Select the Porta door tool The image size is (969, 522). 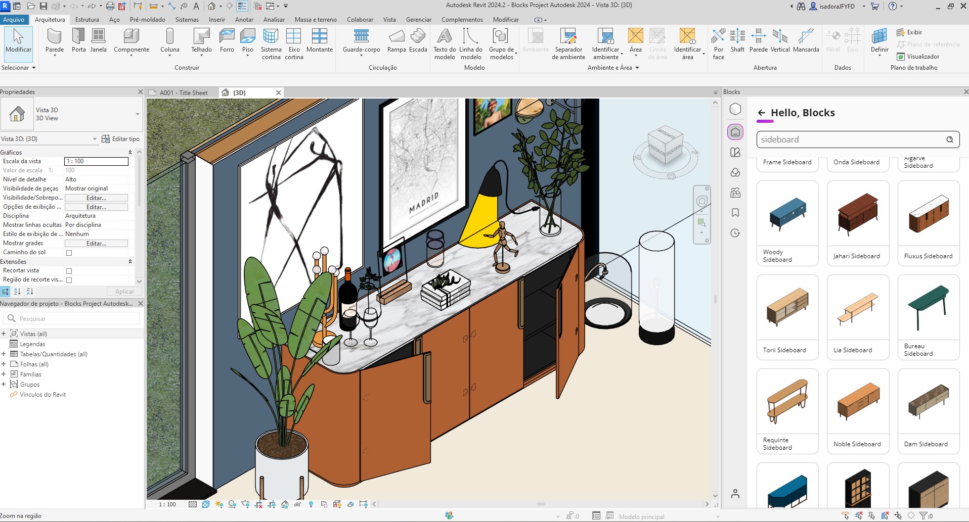[x=78, y=40]
